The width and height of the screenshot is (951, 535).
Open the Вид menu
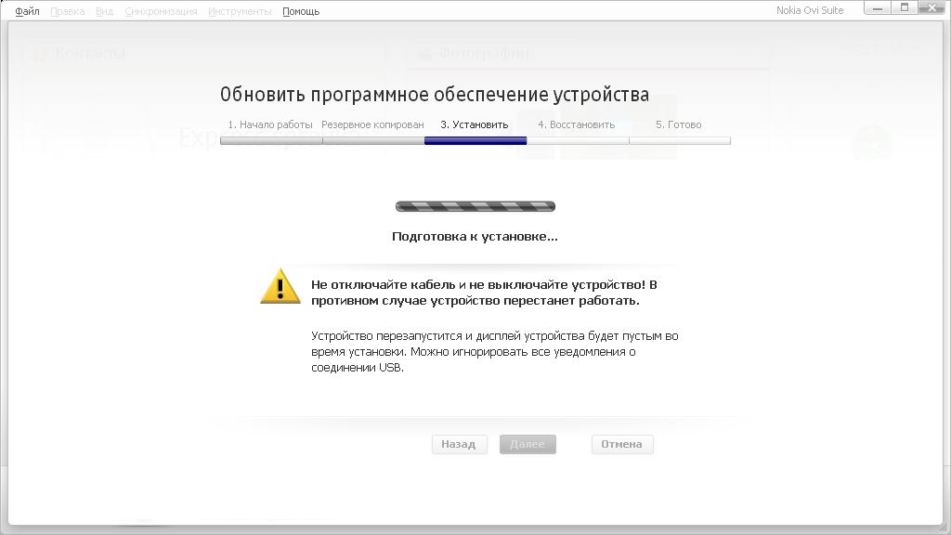[104, 11]
